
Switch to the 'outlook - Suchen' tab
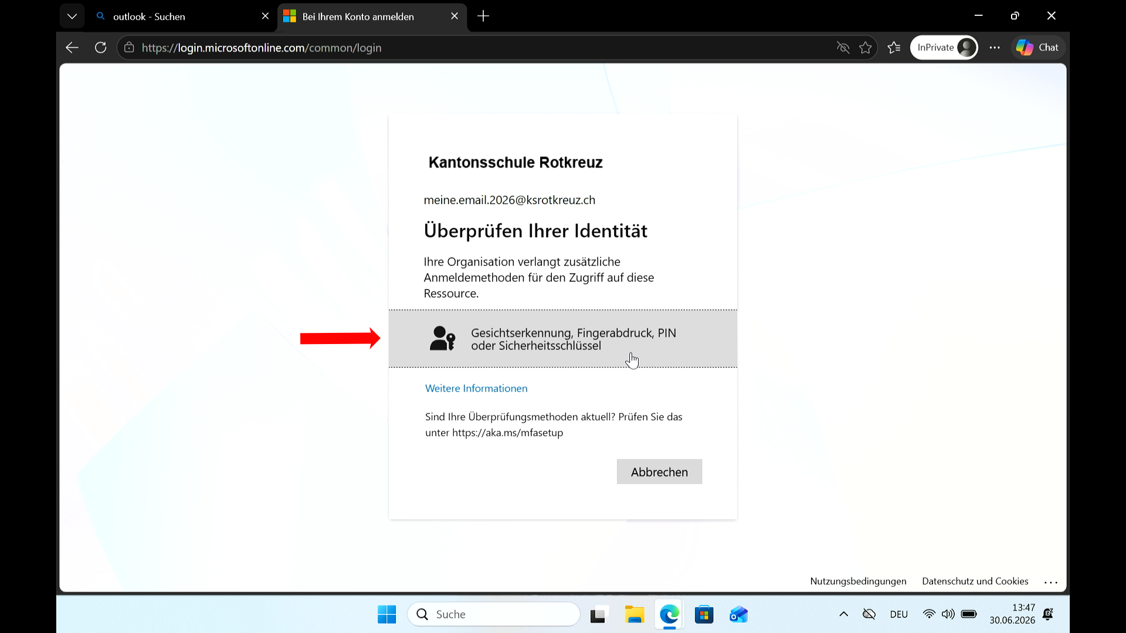[x=182, y=16]
